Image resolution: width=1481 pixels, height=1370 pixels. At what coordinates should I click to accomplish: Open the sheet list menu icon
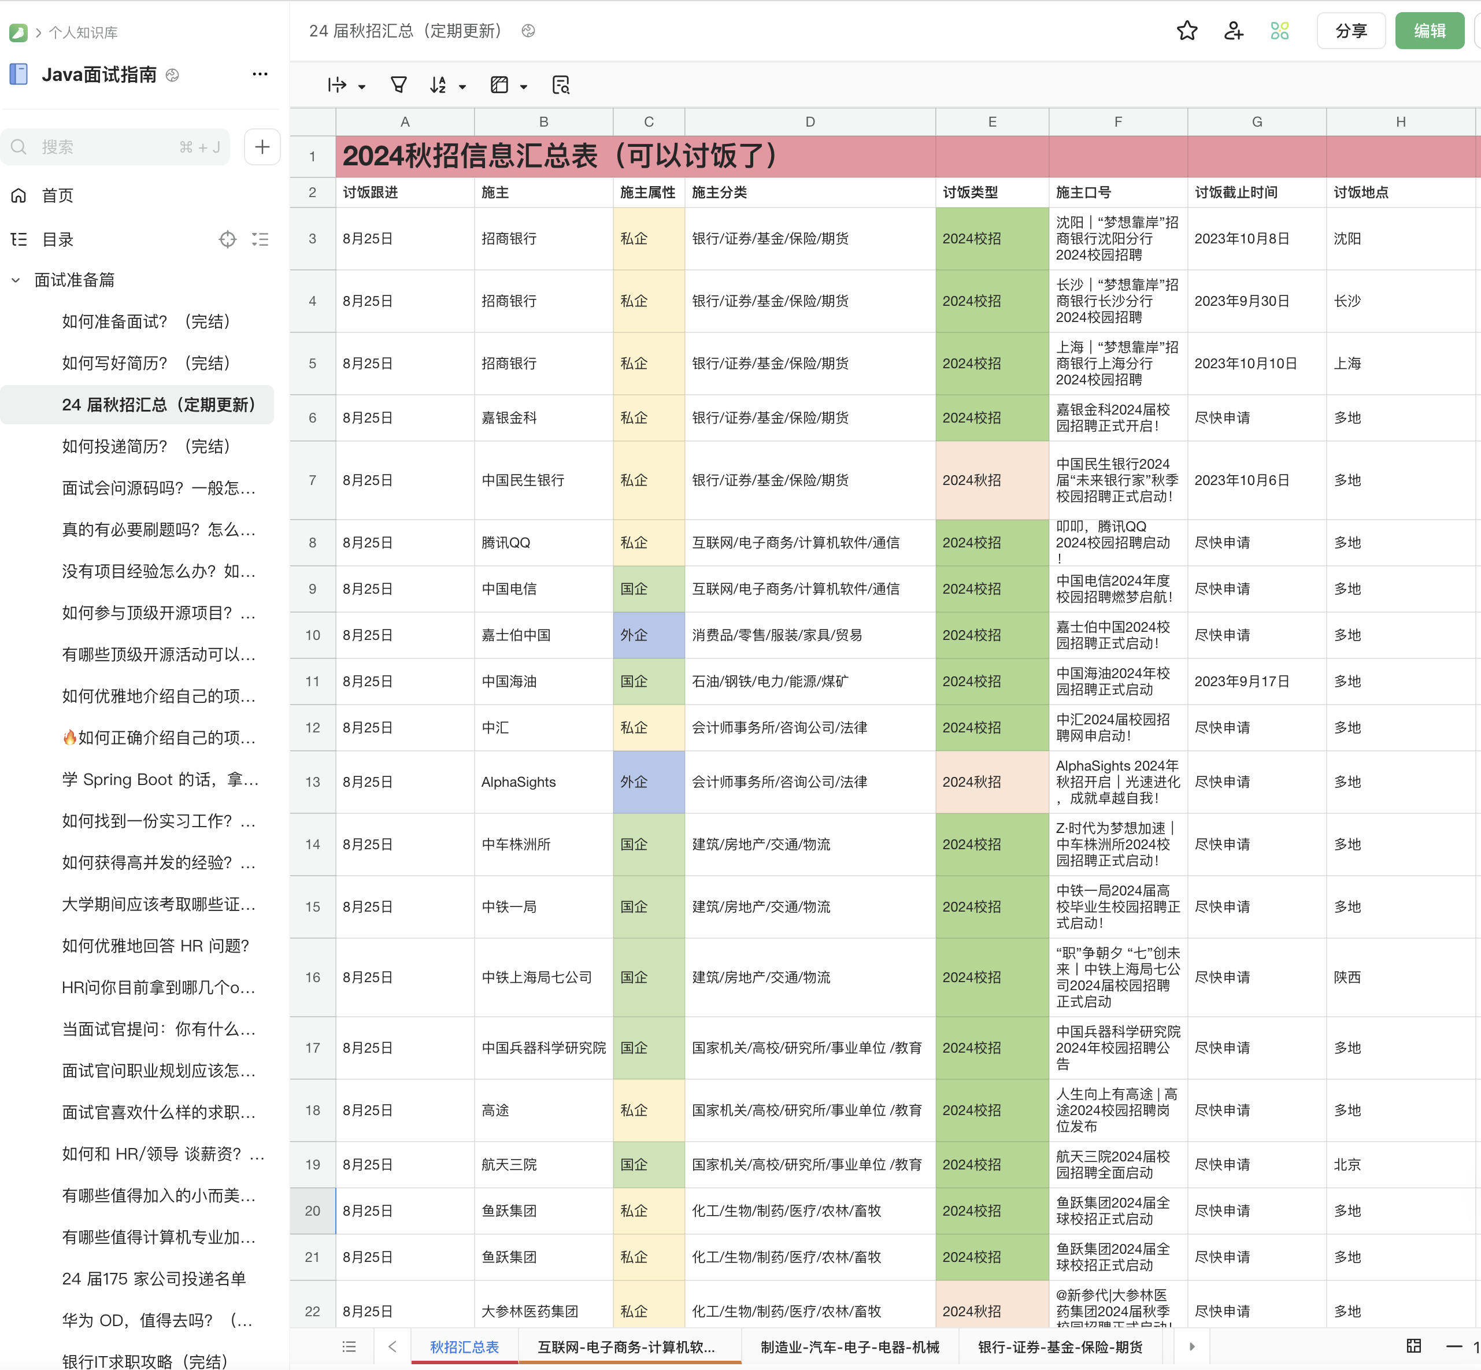click(x=349, y=1346)
